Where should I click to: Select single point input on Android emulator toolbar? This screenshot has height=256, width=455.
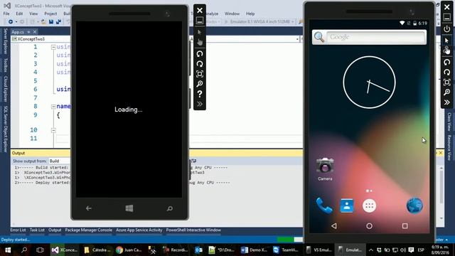tap(447, 41)
